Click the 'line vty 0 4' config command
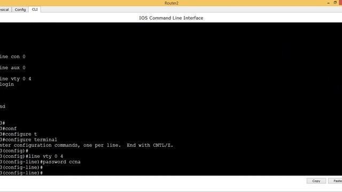342x192 pixels. click(32, 156)
